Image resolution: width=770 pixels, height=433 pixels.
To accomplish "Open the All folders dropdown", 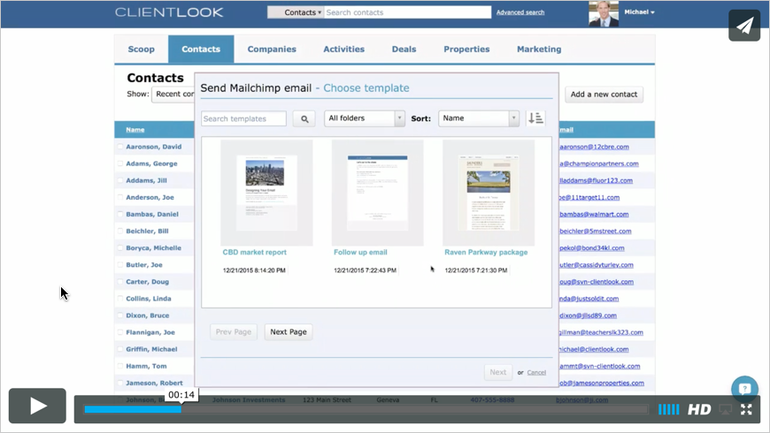I will [365, 118].
